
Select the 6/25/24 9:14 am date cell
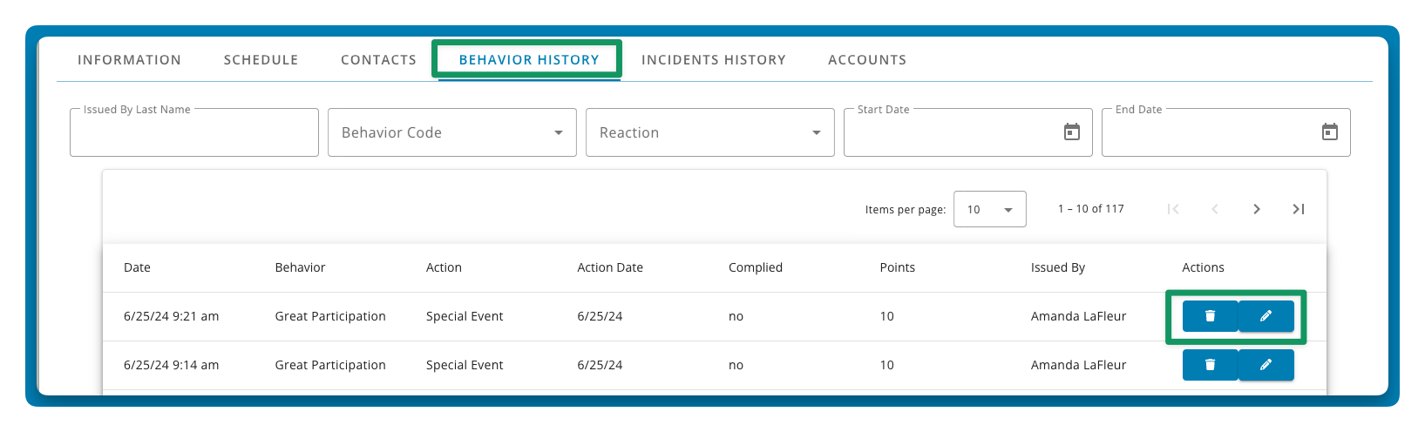(171, 365)
